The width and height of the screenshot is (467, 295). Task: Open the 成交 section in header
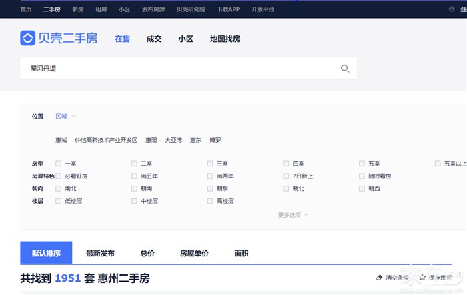pos(154,39)
